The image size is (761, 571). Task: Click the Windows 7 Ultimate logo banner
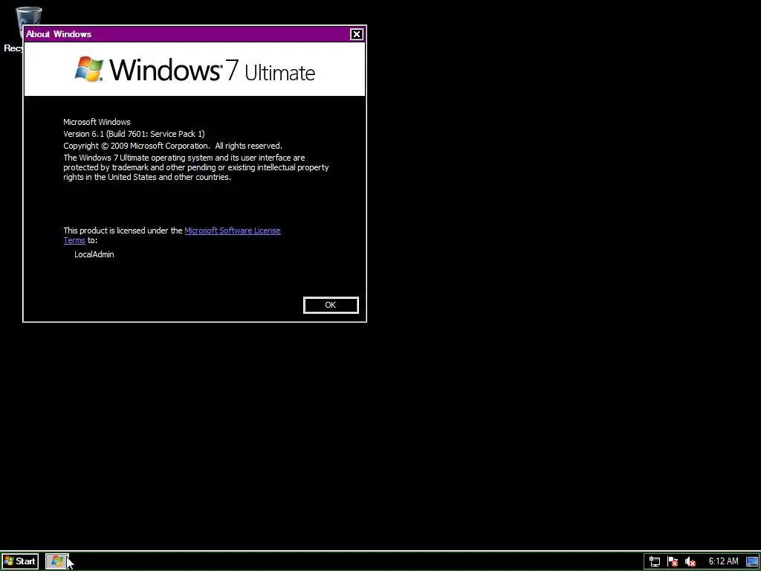pos(195,69)
